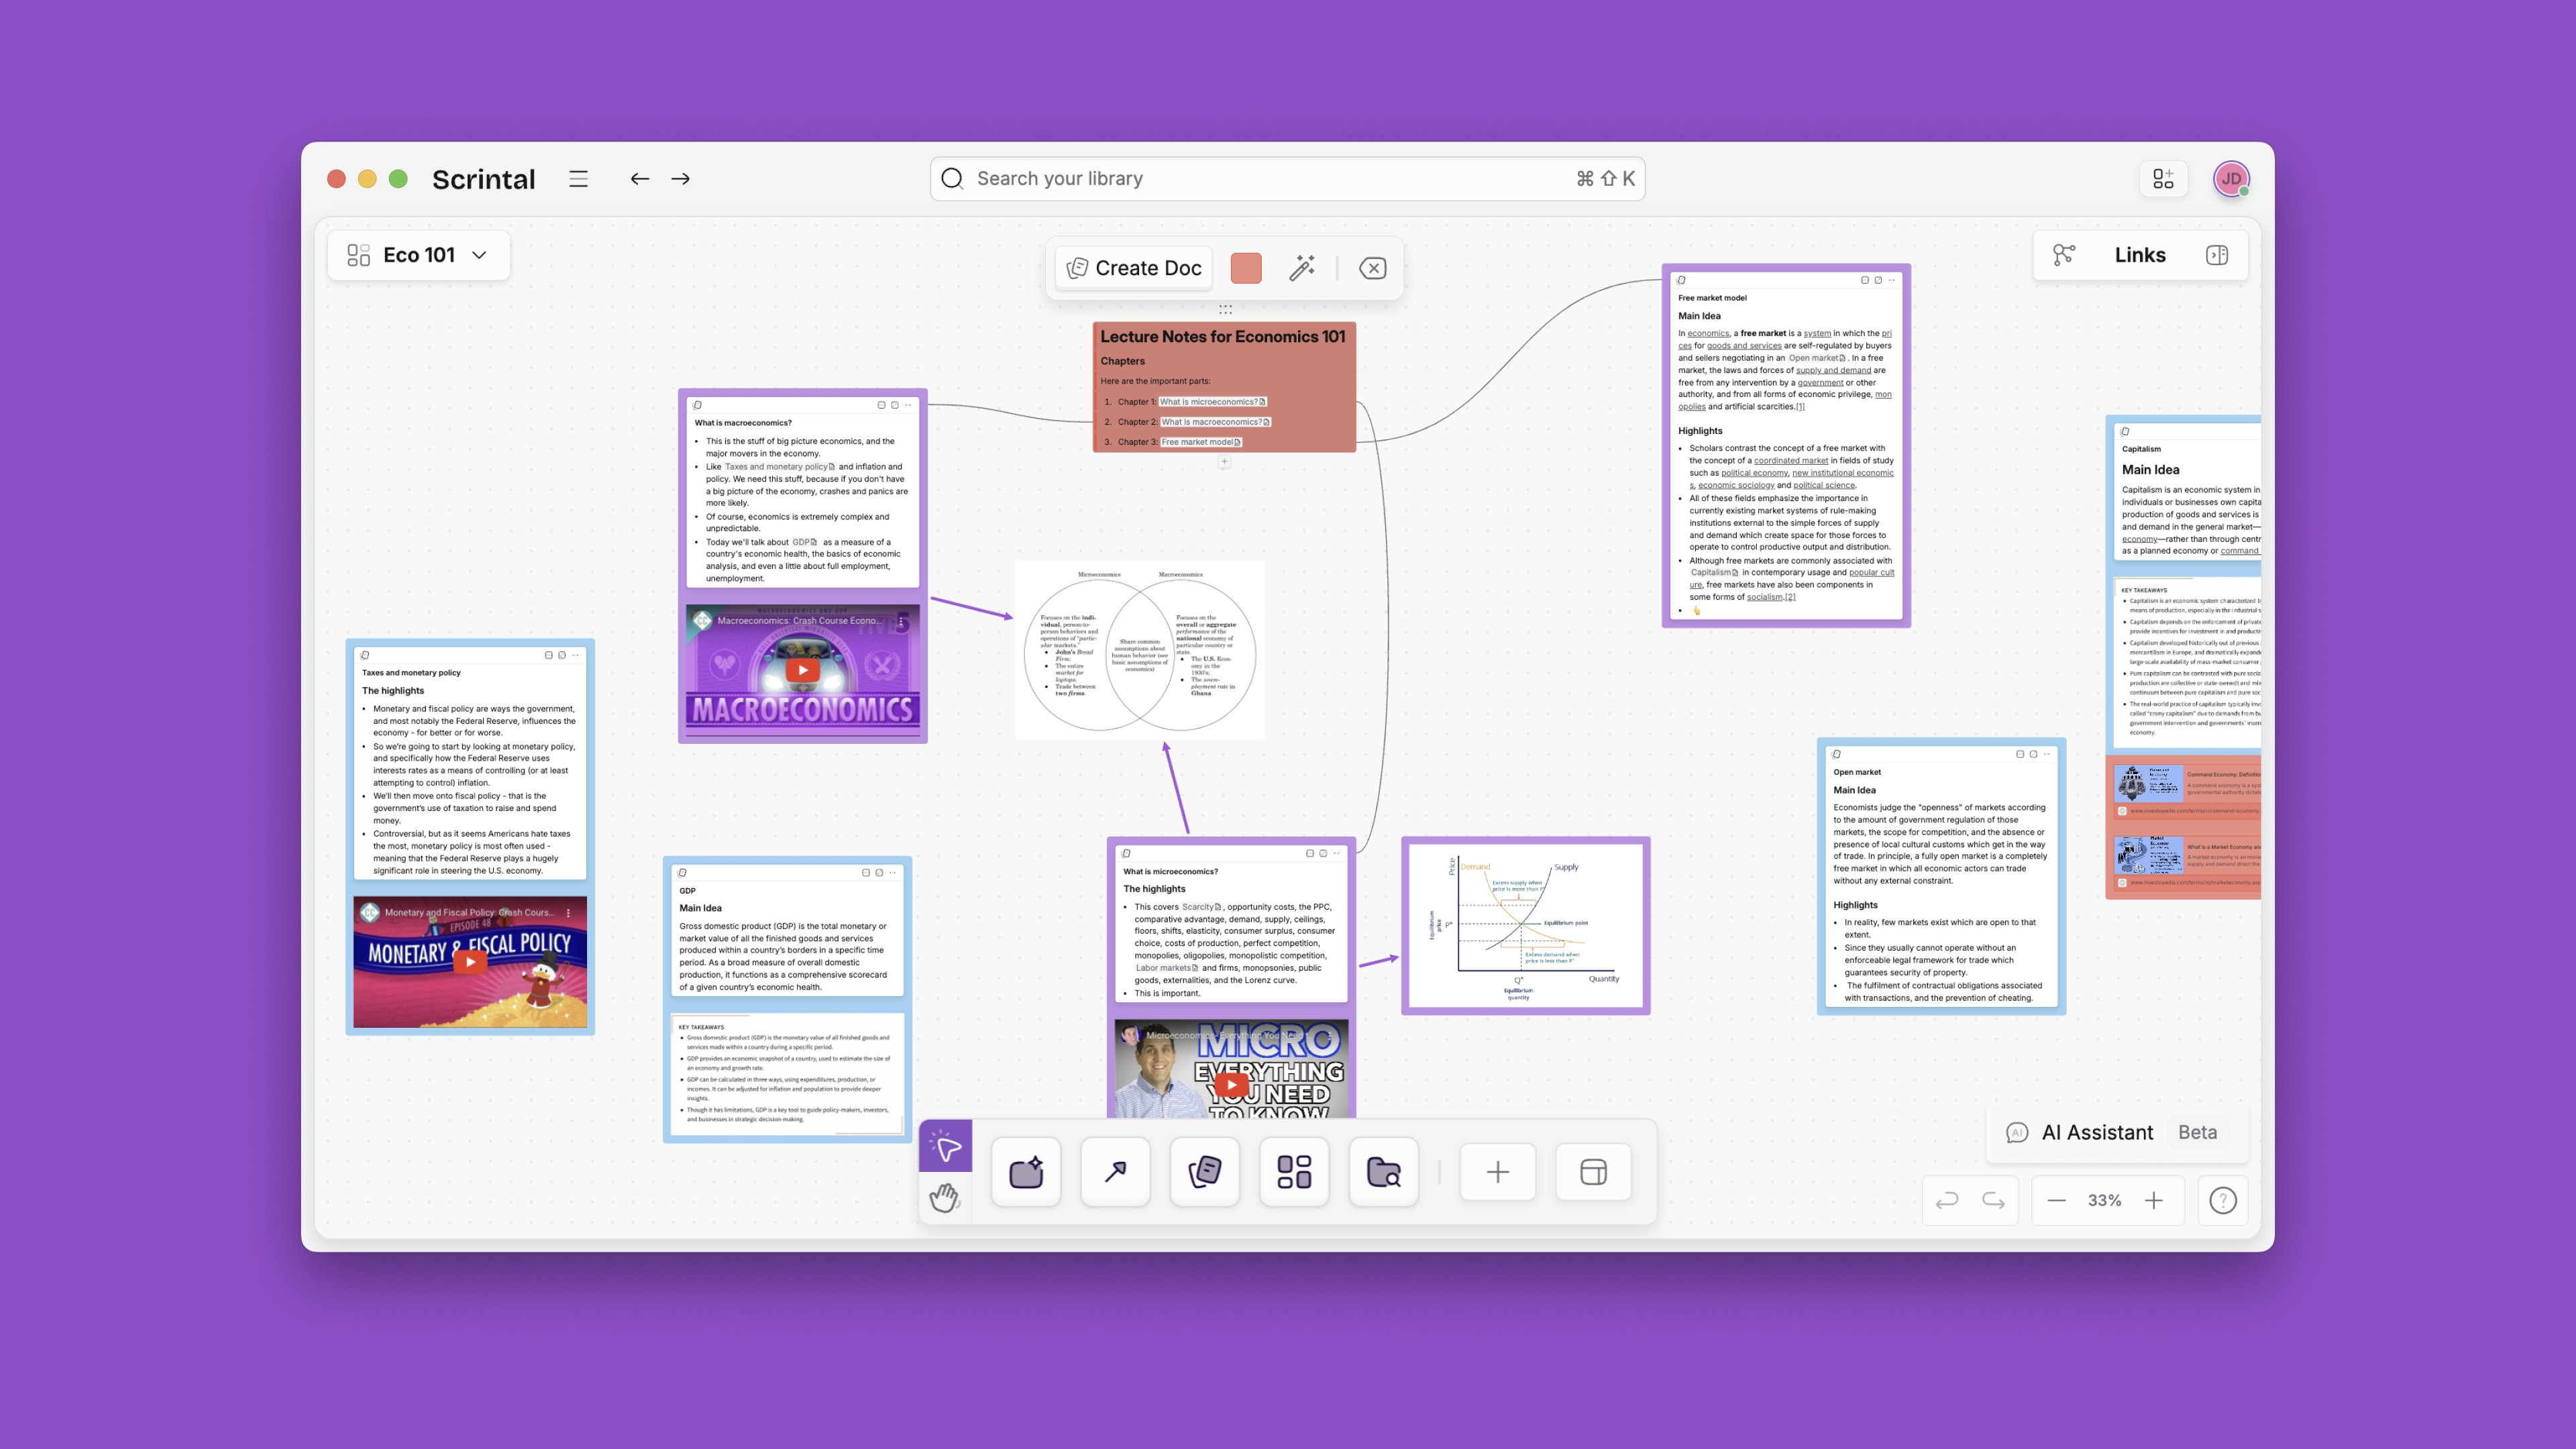Click the salmon color swatch
2576x1449 pixels.
[1245, 268]
